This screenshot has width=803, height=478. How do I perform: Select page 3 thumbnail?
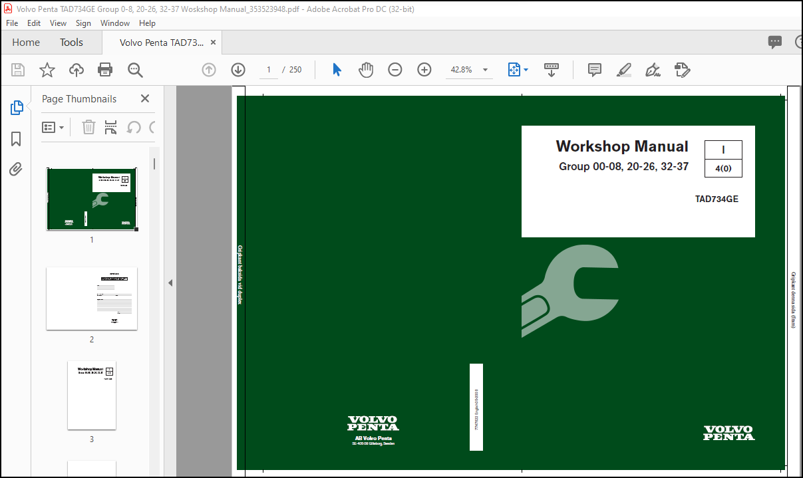[92, 395]
